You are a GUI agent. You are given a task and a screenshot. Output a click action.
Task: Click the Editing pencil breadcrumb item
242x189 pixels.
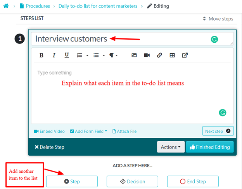pos(158,6)
